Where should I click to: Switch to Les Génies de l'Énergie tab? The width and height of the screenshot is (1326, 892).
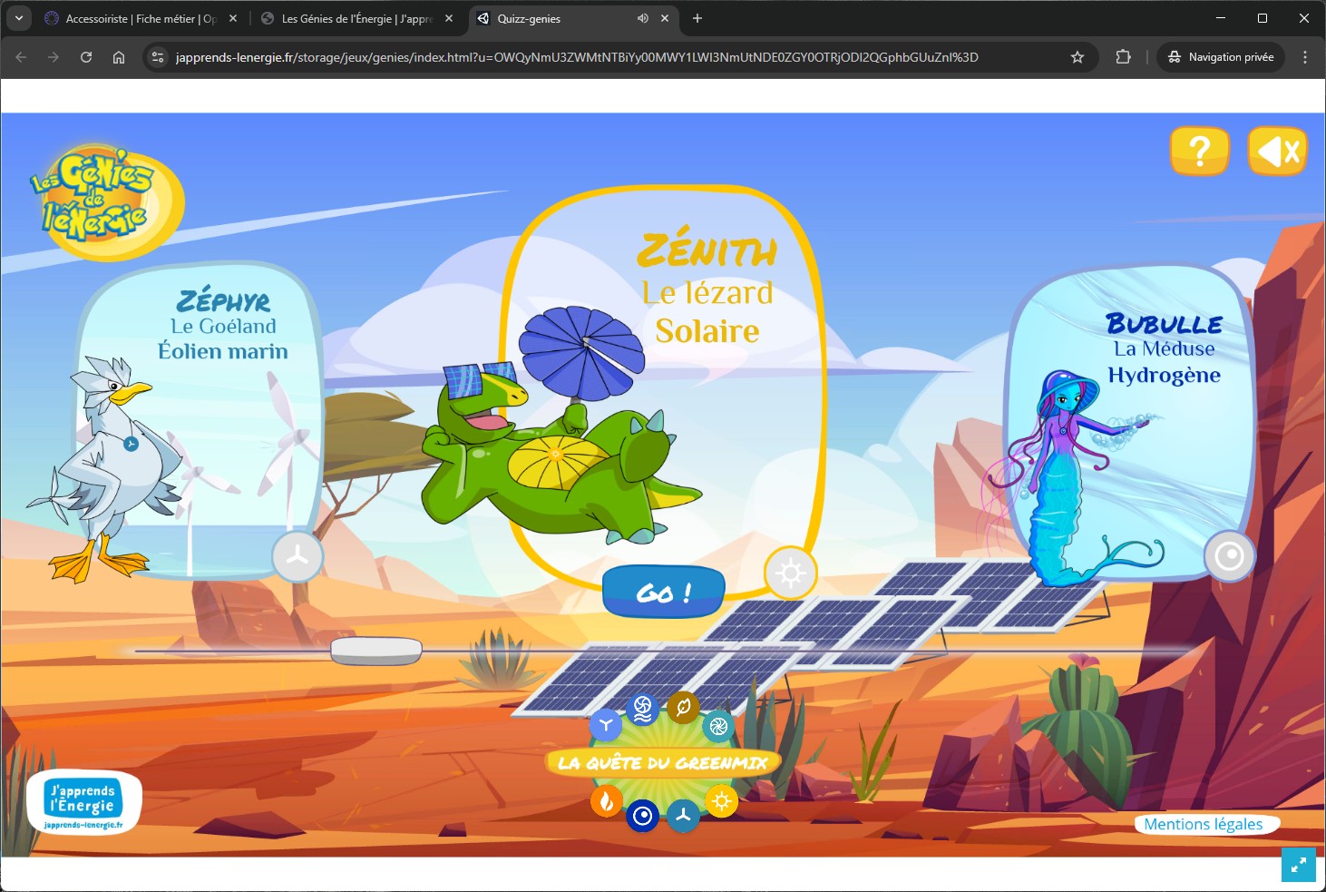(x=357, y=18)
